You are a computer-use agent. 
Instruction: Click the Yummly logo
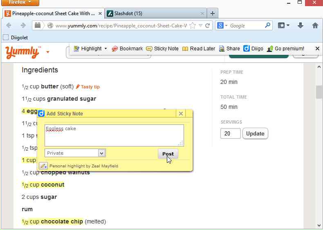[22, 52]
